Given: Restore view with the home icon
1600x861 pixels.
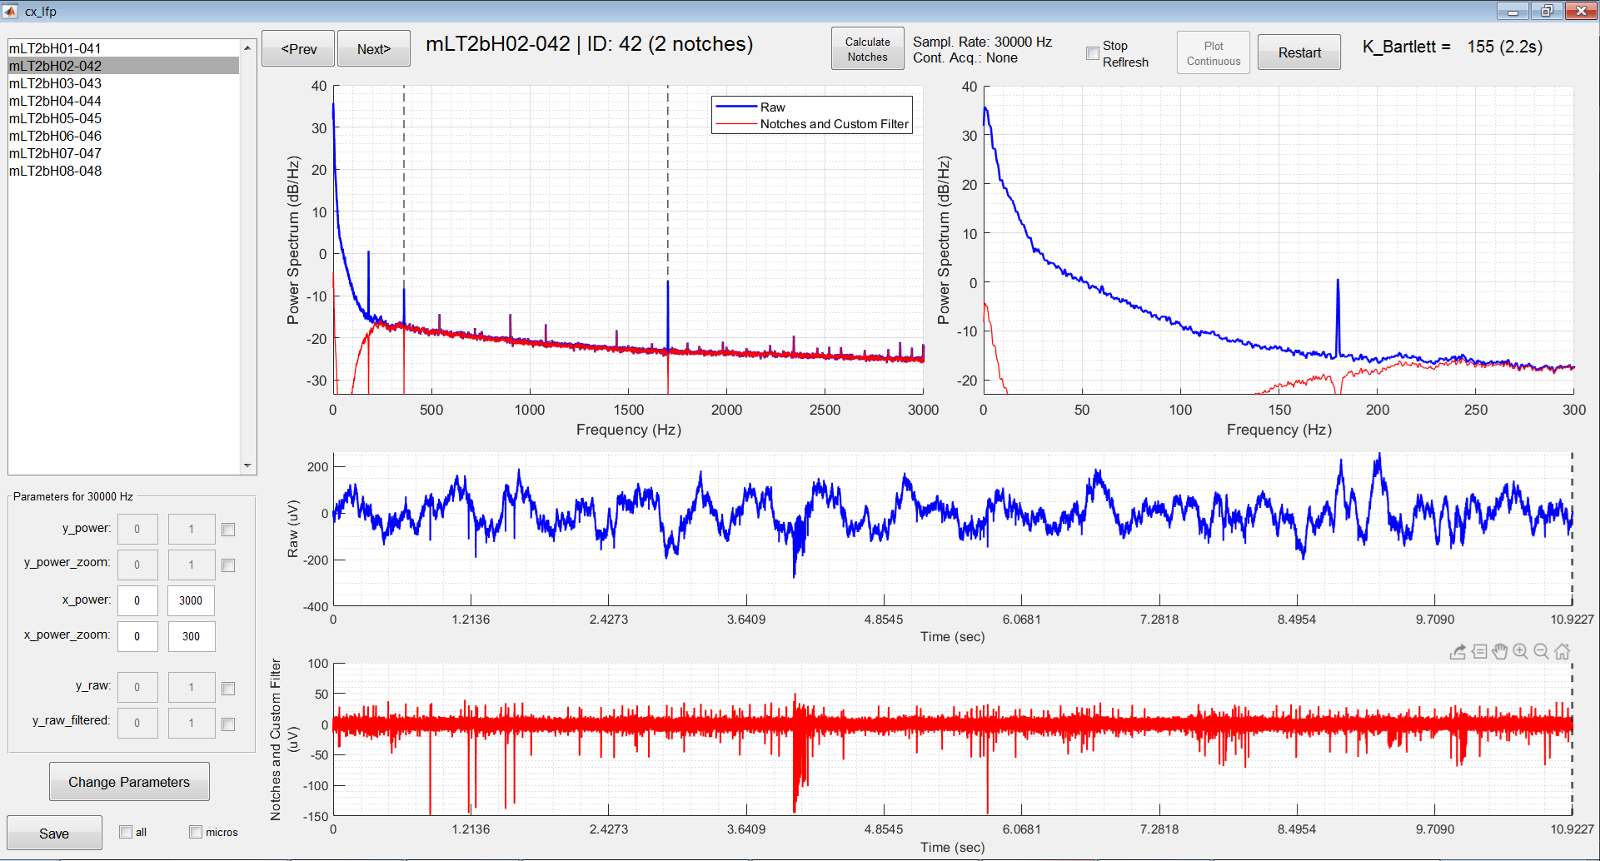Looking at the screenshot, I should pyautogui.click(x=1563, y=652).
